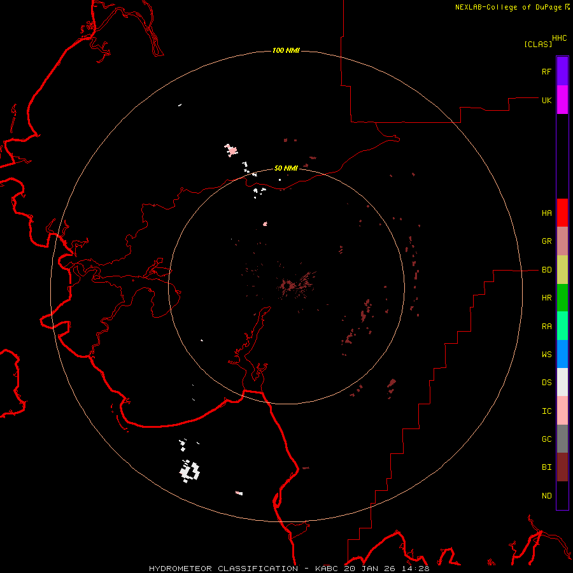Click the BI dark-red legend swatch

562,467
